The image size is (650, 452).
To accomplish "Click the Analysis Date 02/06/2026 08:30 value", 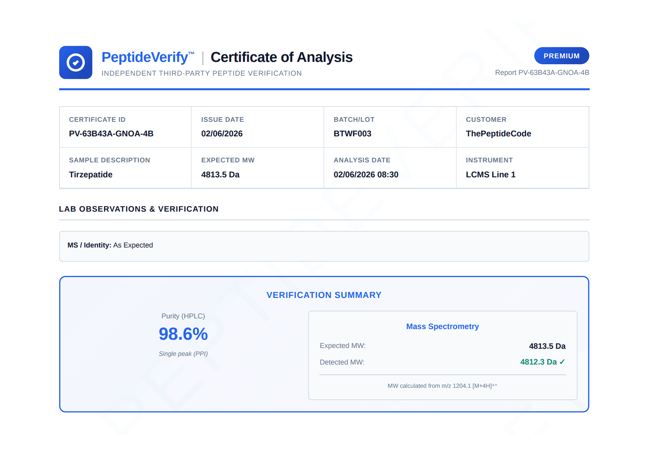I will [x=366, y=175].
